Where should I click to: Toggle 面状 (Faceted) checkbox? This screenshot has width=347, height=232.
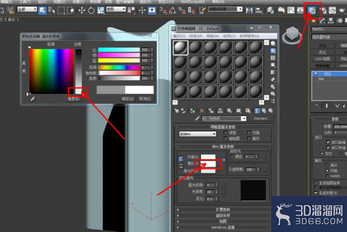point(249,138)
